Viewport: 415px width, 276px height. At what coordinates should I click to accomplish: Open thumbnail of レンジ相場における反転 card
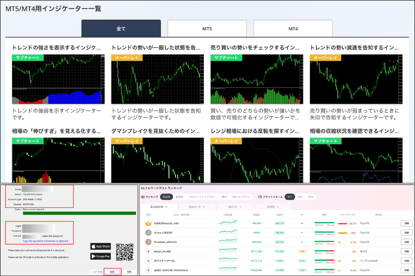257,160
